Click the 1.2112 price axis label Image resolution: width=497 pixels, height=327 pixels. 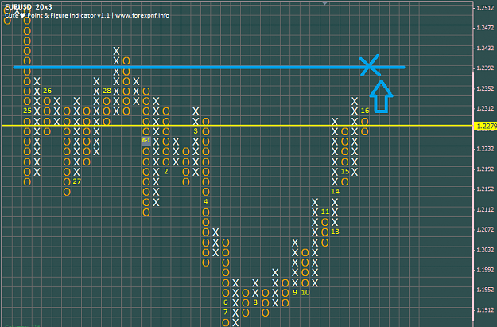pyautogui.click(x=485, y=209)
